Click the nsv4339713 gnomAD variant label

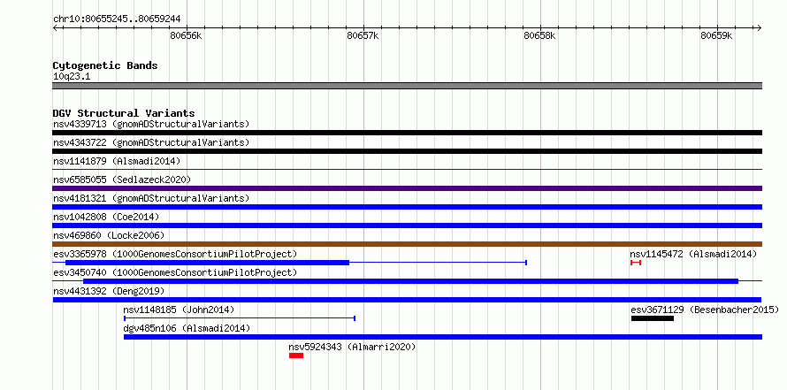[x=151, y=124]
